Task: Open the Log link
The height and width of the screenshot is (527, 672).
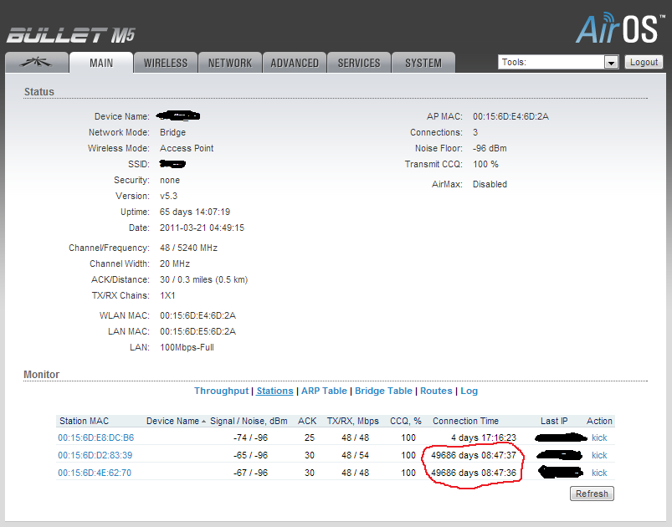Action: pos(469,391)
